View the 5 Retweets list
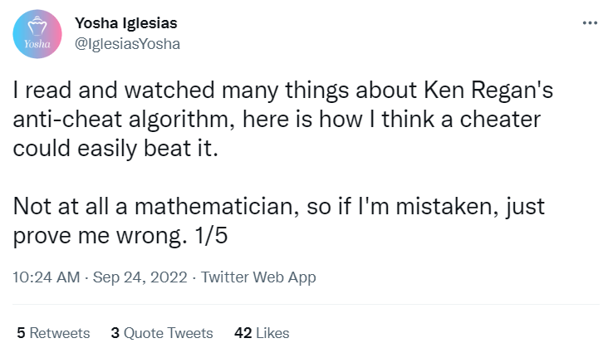Image resolution: width=608 pixels, height=353 pixels. 53,333
